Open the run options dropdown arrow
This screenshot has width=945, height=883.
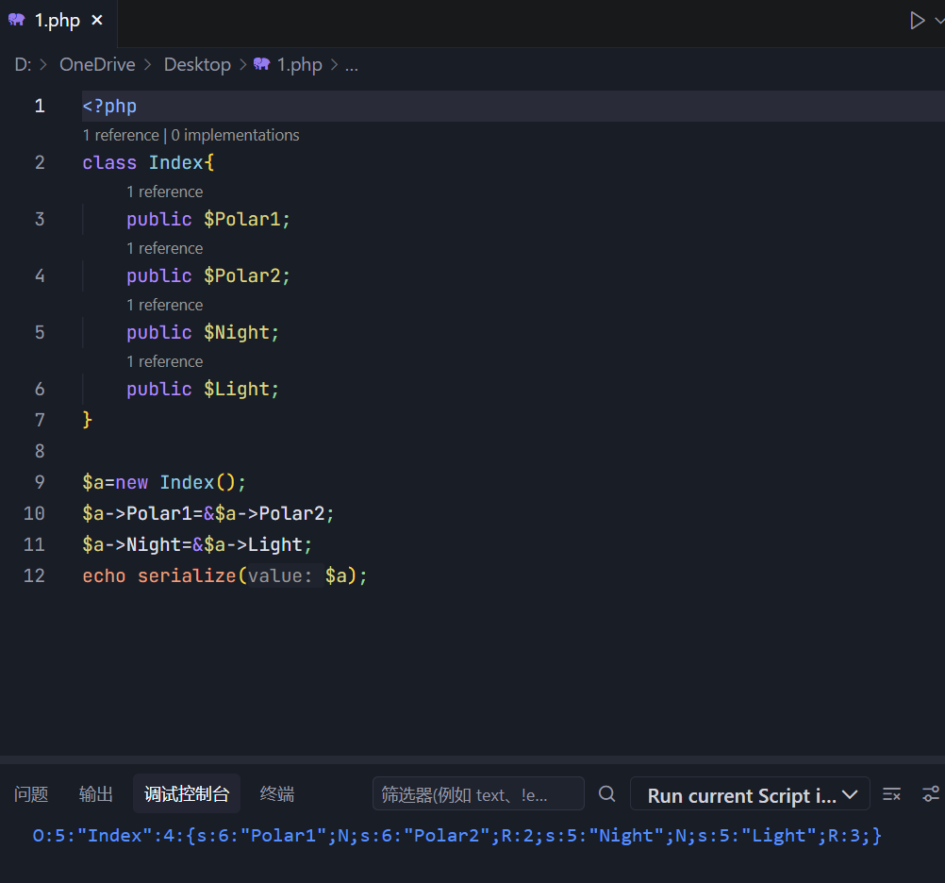pos(938,21)
